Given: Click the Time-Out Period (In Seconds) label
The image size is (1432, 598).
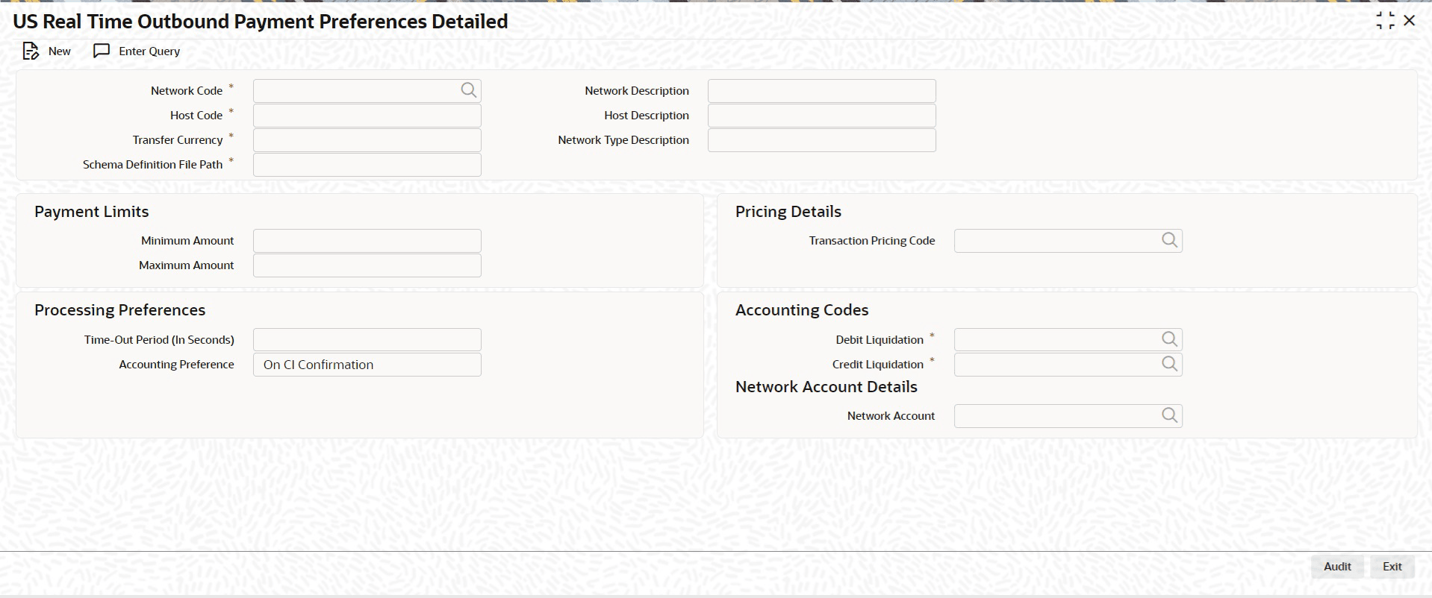Looking at the screenshot, I should [x=159, y=340].
